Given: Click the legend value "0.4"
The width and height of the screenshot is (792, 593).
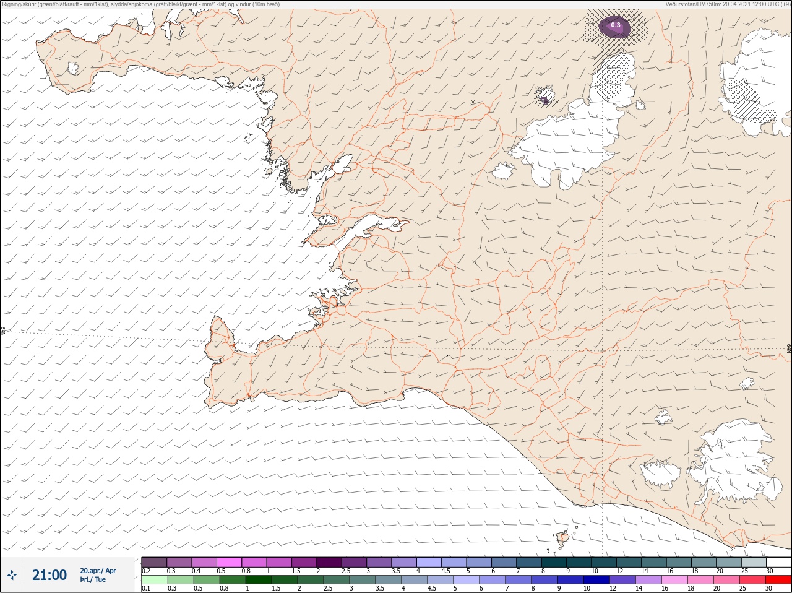Looking at the screenshot, I should pyautogui.click(x=196, y=571).
